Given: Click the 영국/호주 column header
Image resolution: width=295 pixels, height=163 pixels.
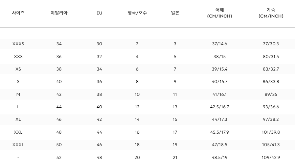Looking at the screenshot, I should click(137, 13).
